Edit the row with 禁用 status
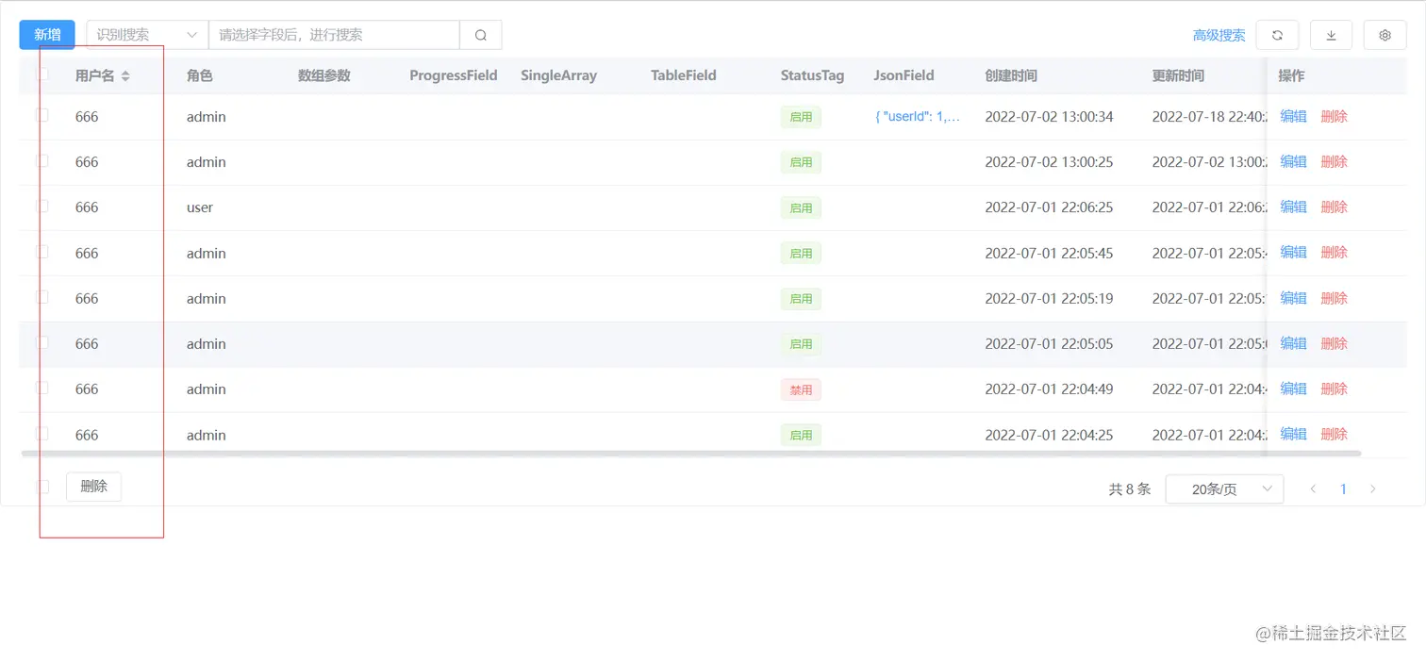The image size is (1426, 662). coord(1293,389)
